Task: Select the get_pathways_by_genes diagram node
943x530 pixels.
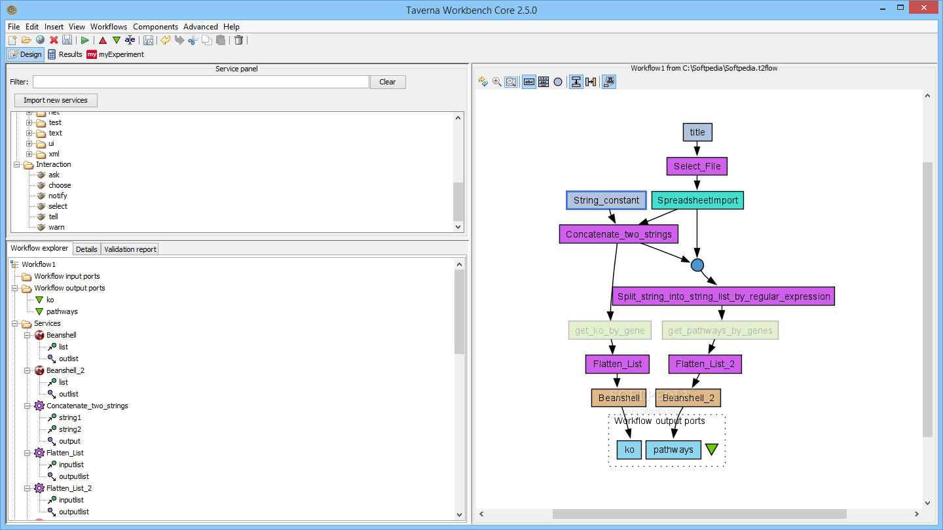Action: pyautogui.click(x=720, y=330)
